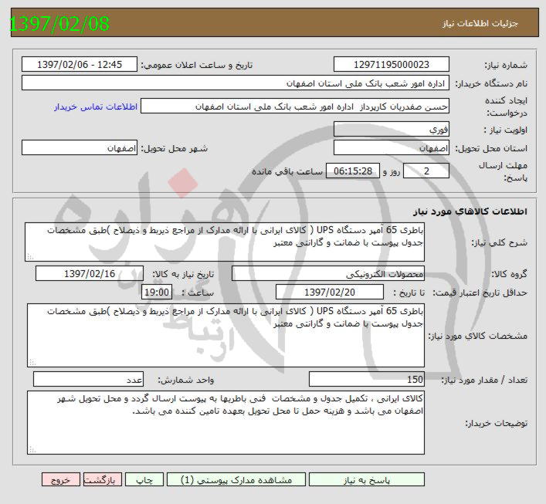Select the اولویت نیاز priority field
The image size is (546, 504).
[x=391, y=130]
